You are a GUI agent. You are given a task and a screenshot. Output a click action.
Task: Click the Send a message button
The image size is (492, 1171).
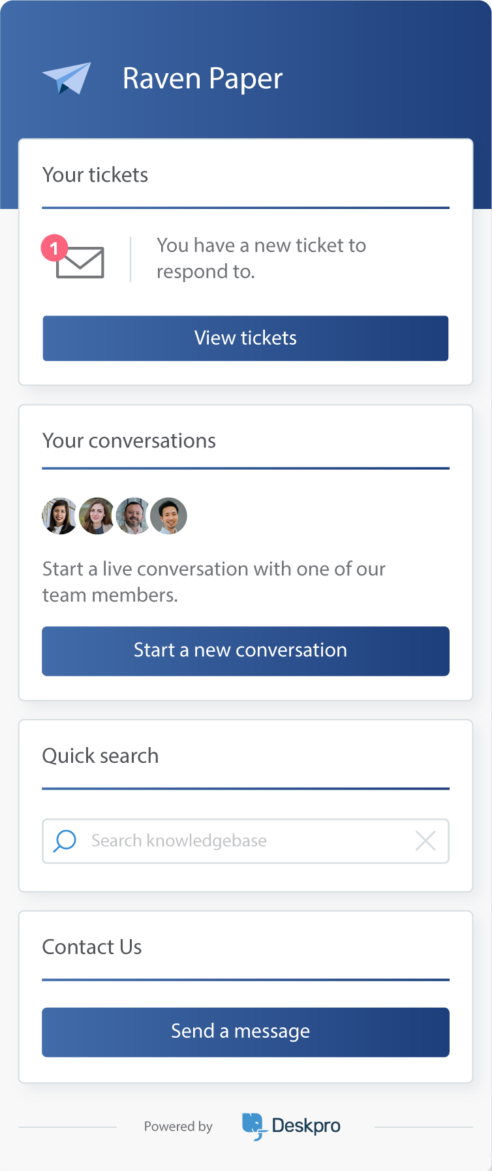245,1032
